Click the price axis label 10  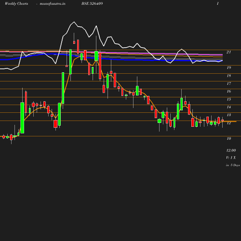(x=229, y=138)
